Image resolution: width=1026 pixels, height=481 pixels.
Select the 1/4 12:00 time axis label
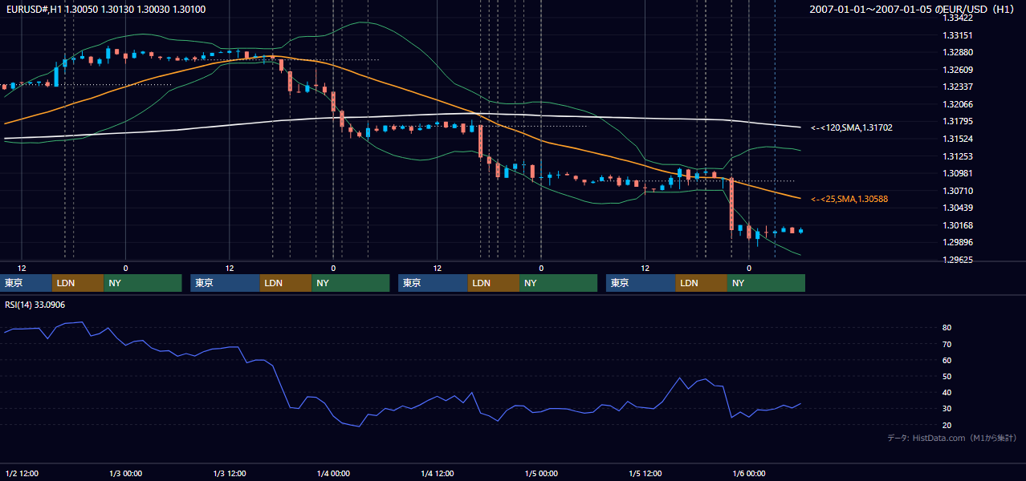pos(438,473)
